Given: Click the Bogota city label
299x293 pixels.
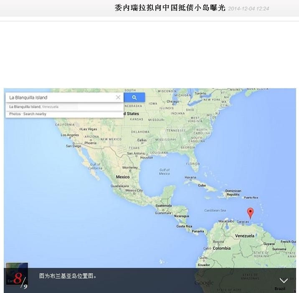Looking at the screenshot, I should coord(218,242).
